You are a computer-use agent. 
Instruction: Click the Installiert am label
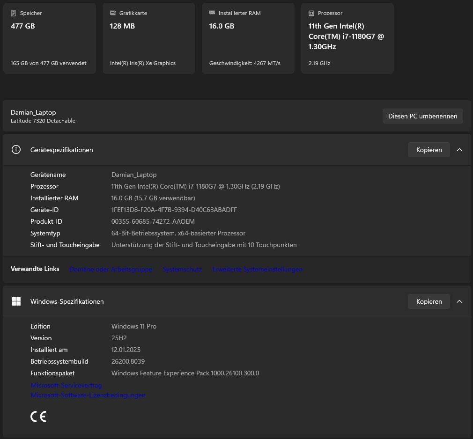tap(49, 350)
